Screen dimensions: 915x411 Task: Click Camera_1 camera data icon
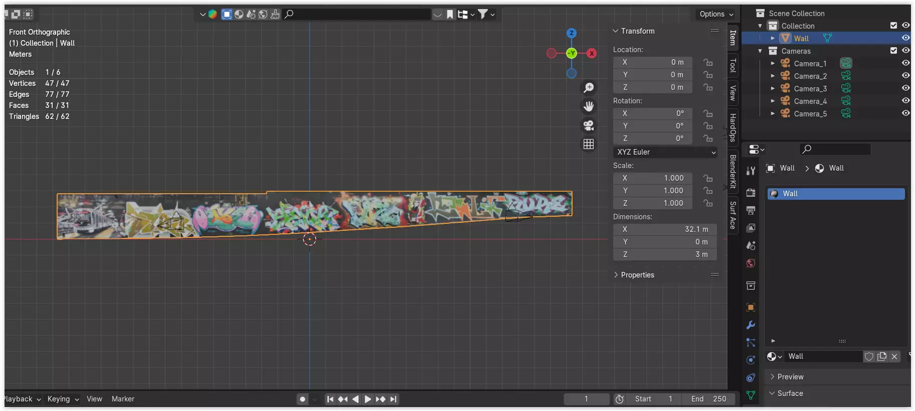pyautogui.click(x=846, y=63)
